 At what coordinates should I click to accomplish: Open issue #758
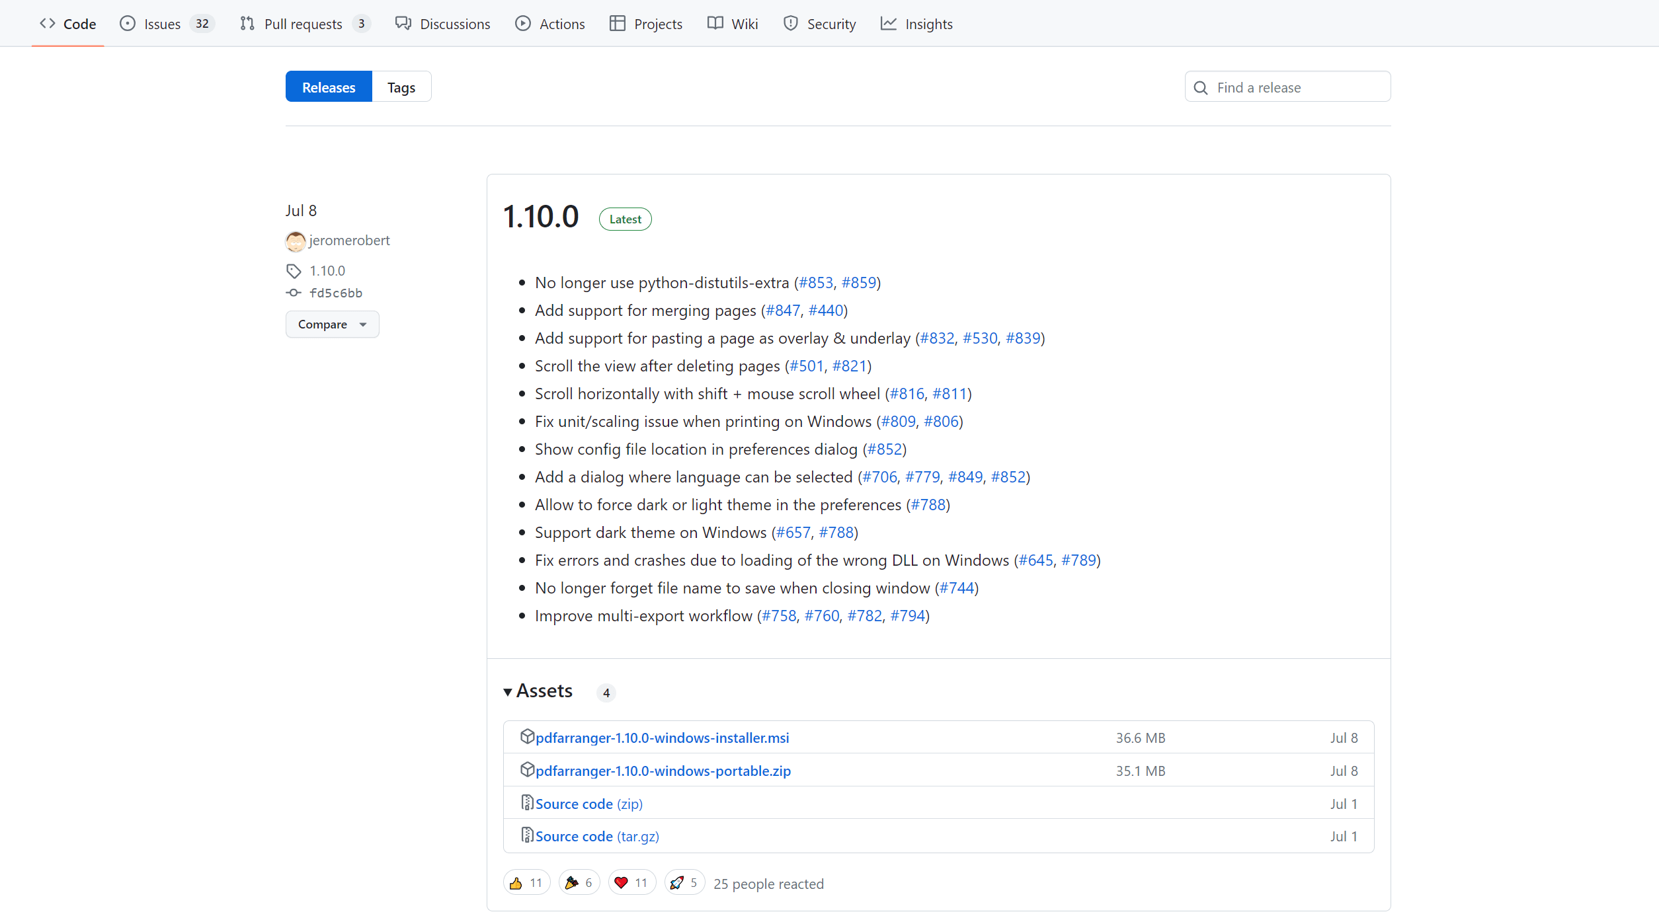[780, 616]
